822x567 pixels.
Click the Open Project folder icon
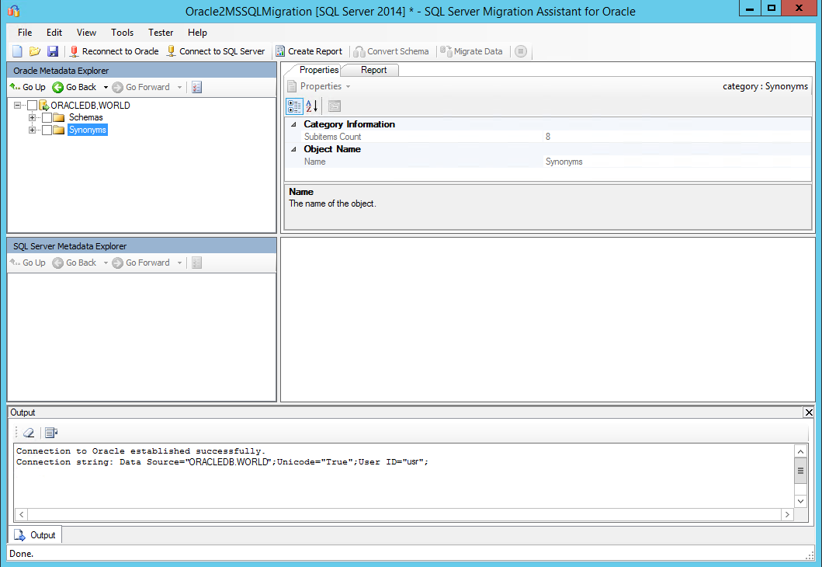click(35, 51)
